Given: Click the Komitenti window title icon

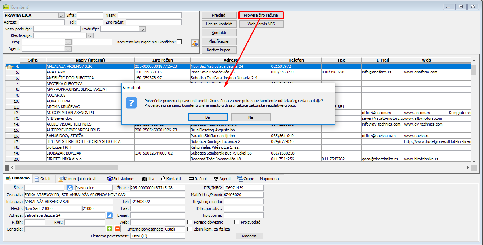Looking at the screenshot, I should tap(6, 7).
